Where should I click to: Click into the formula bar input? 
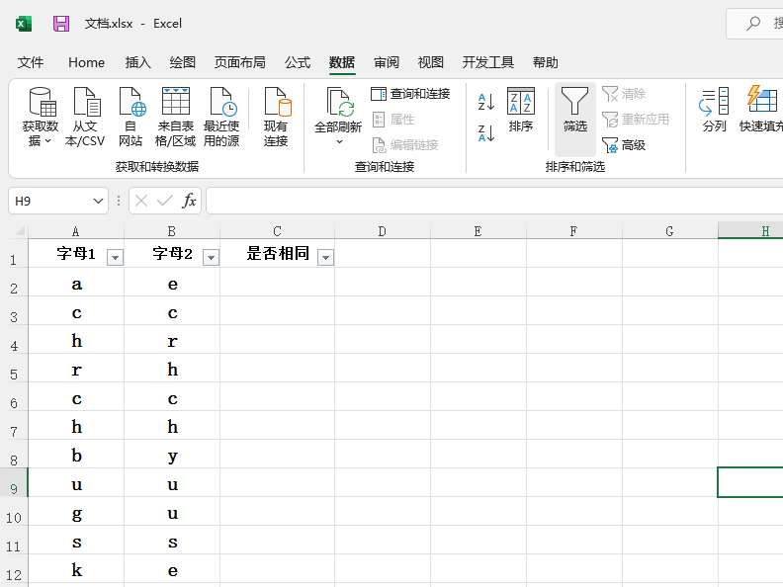(x=494, y=201)
